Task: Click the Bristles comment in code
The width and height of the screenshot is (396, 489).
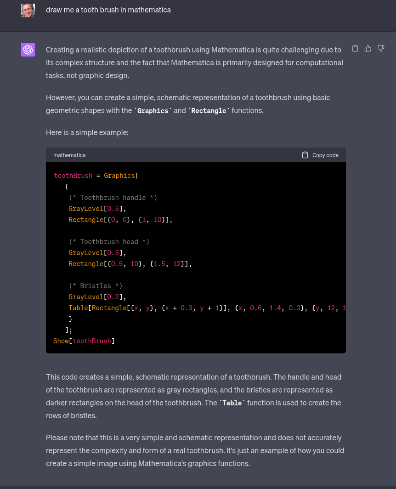Action: (96, 286)
